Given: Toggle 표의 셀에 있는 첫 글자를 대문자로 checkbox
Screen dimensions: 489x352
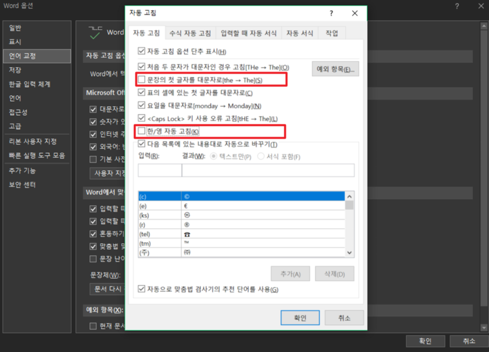Looking at the screenshot, I should point(142,92).
